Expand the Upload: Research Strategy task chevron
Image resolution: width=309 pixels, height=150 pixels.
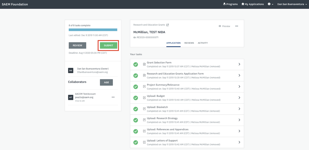(239, 120)
